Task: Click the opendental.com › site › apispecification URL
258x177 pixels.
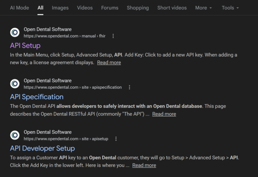Action: [73, 87]
